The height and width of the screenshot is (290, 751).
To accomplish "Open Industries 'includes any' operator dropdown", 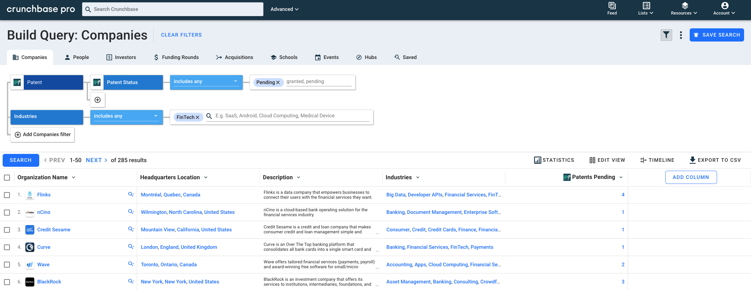I will click(127, 117).
